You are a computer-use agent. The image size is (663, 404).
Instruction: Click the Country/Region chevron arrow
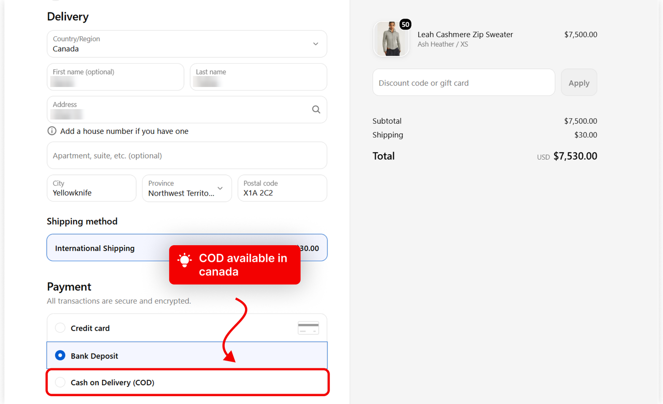pyautogui.click(x=315, y=44)
